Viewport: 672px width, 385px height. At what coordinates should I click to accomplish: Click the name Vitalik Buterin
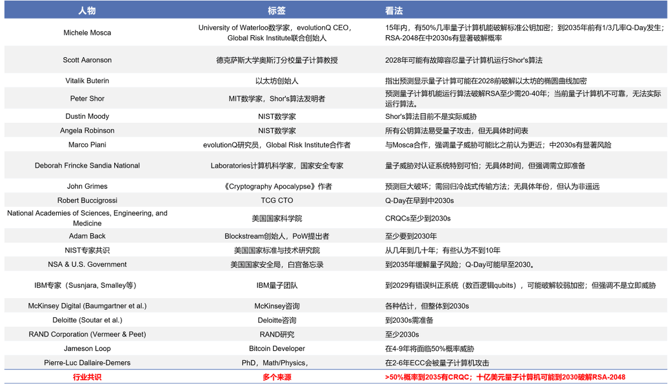tap(87, 81)
